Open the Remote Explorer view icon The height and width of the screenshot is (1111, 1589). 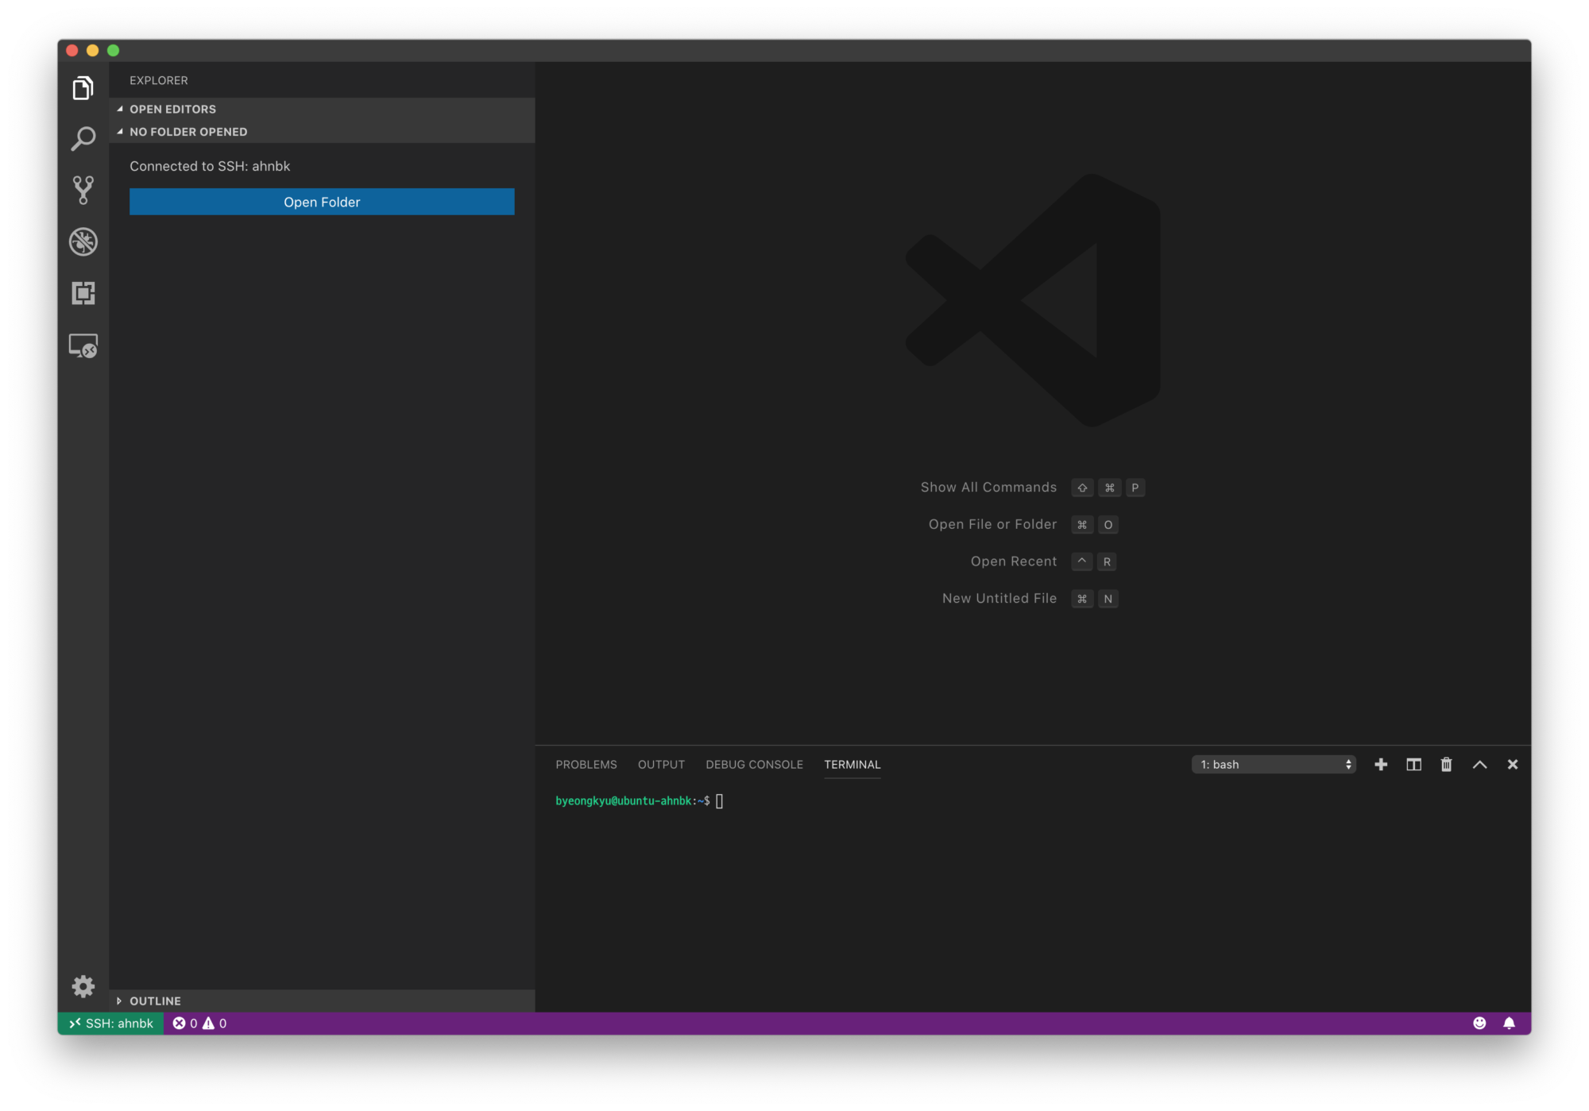click(x=83, y=345)
